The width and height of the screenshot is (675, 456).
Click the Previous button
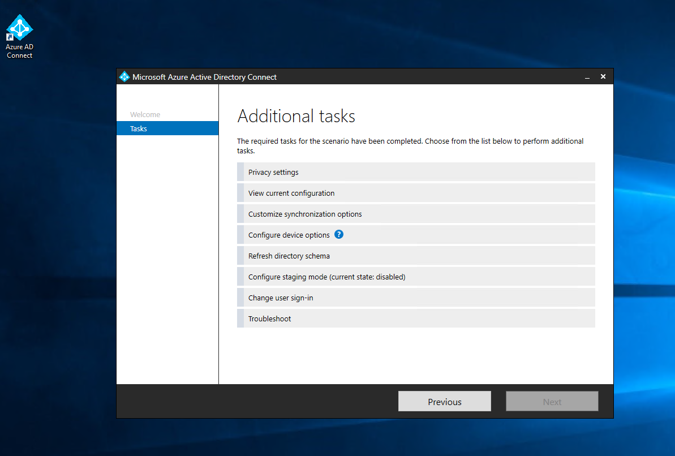444,401
